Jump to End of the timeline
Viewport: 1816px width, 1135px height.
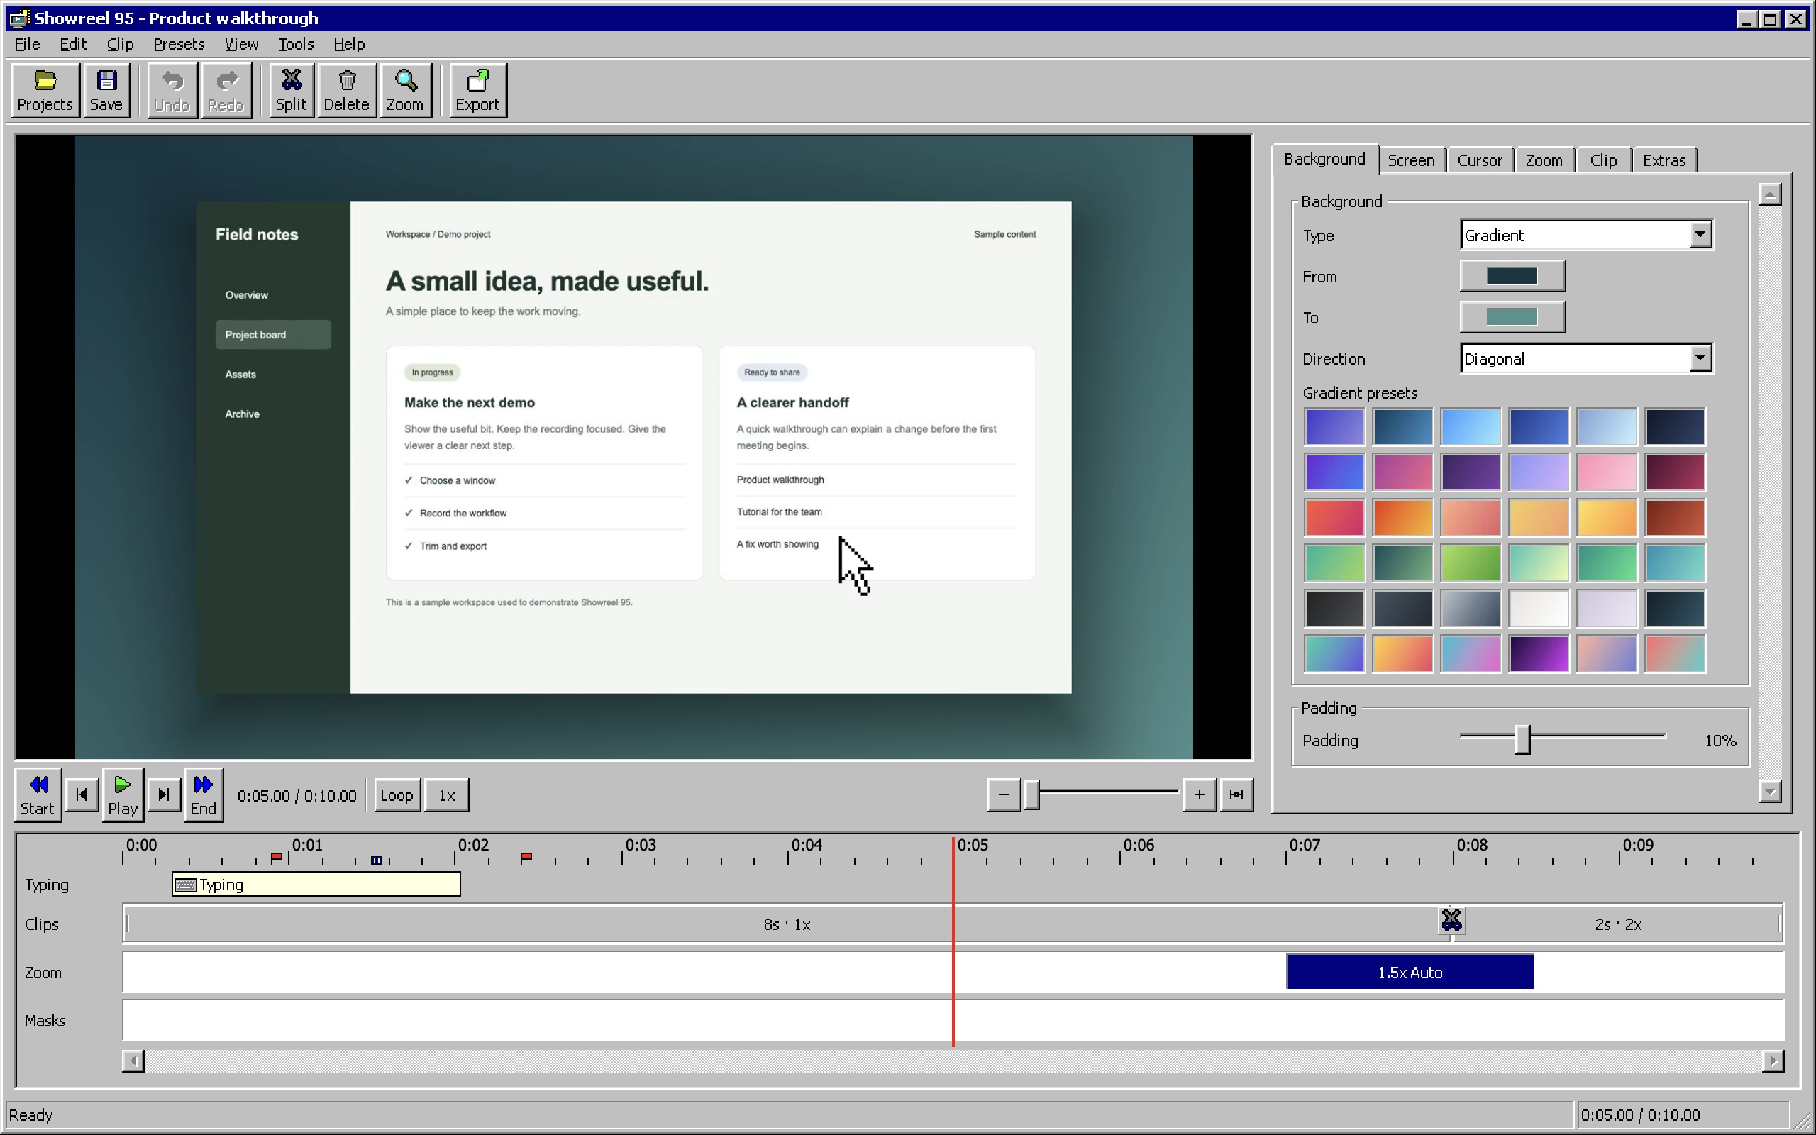pyautogui.click(x=204, y=795)
